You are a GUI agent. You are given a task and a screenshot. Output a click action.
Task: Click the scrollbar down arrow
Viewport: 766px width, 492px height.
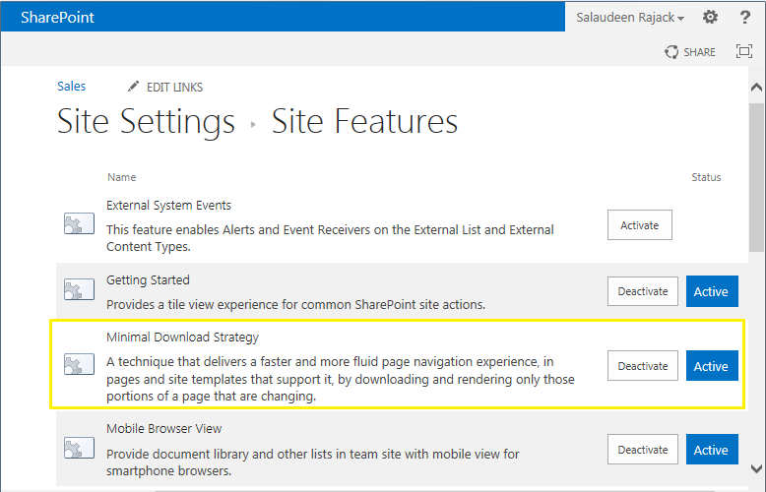pos(756,468)
